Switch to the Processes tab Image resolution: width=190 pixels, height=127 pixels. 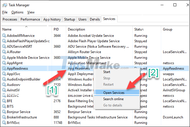pyautogui.click(x=10, y=19)
